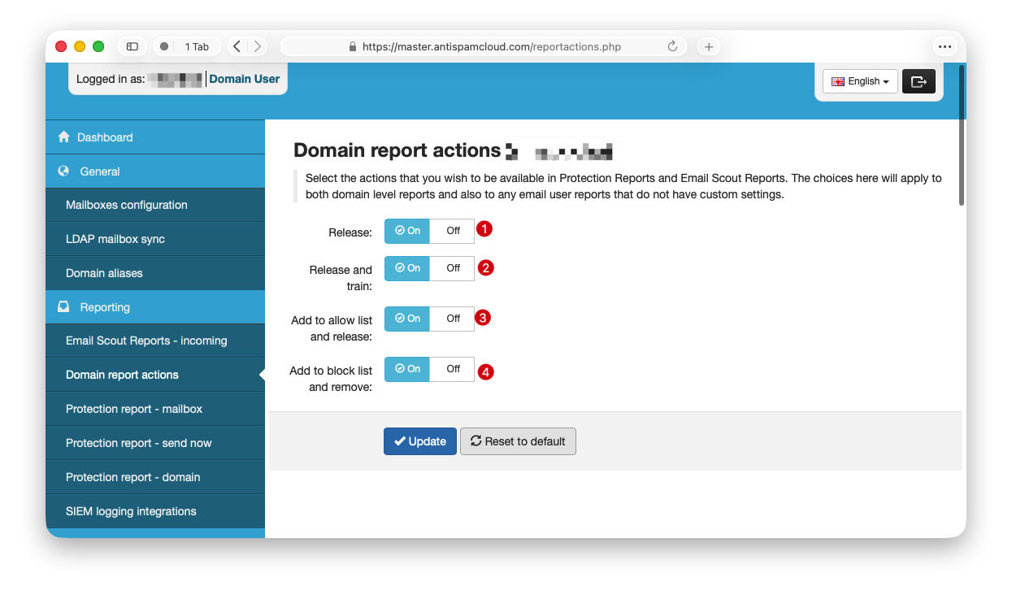Click Reset to default button
Screen dimensions: 1012x599
[518, 441]
